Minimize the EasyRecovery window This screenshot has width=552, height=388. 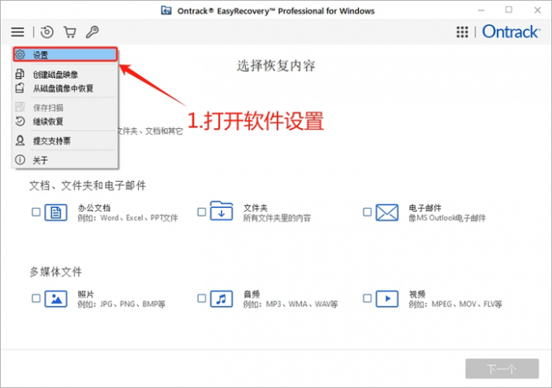pos(481,11)
